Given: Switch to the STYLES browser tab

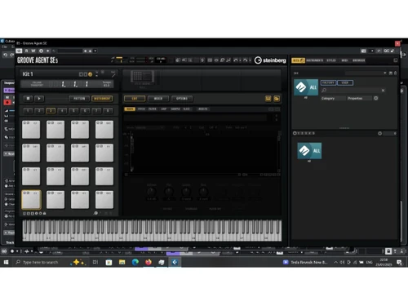Looking at the screenshot, I should (x=331, y=60).
